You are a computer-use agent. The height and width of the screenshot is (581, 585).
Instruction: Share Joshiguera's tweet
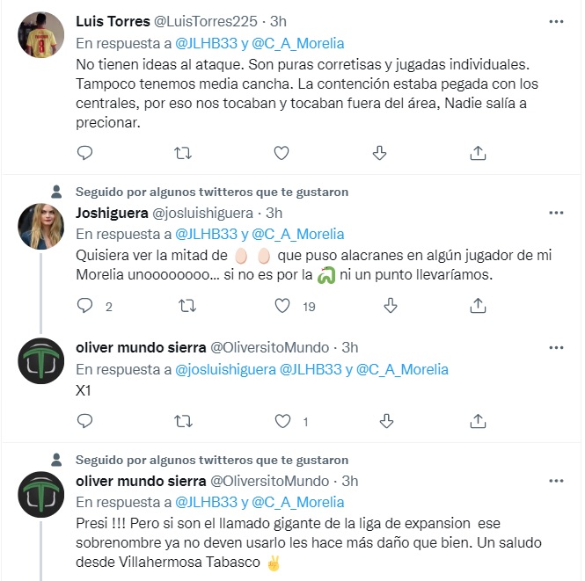point(478,305)
